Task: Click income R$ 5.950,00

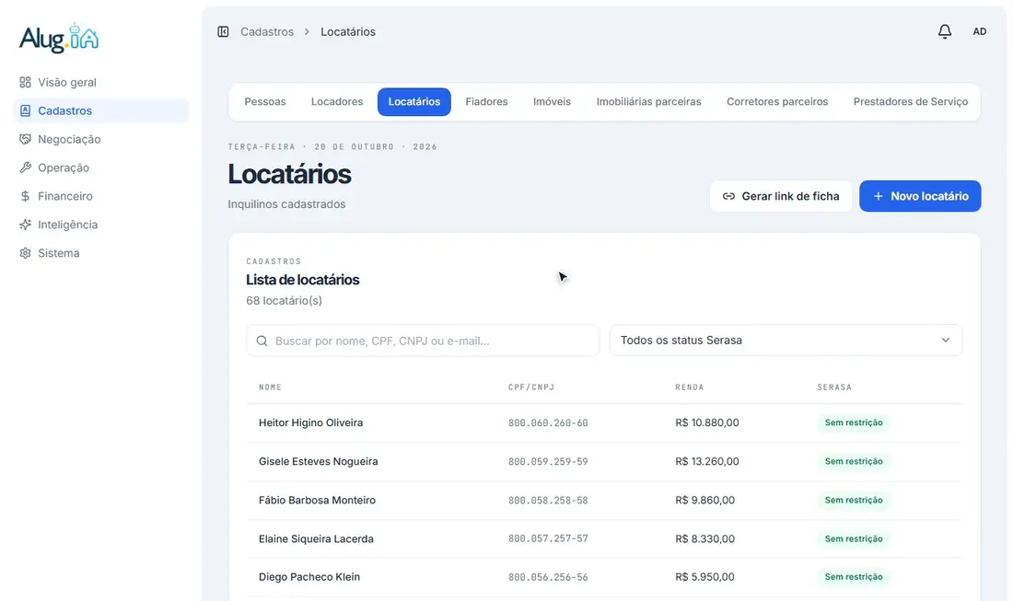Action: point(704,577)
